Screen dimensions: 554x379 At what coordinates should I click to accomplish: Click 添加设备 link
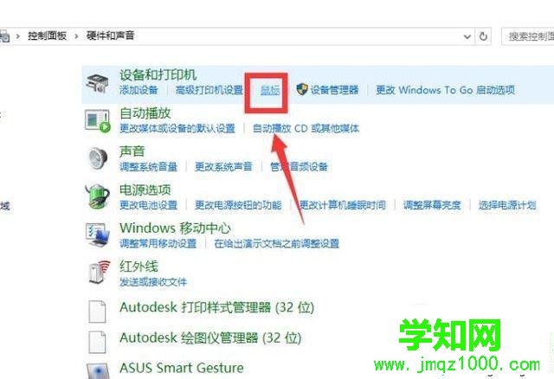138,90
